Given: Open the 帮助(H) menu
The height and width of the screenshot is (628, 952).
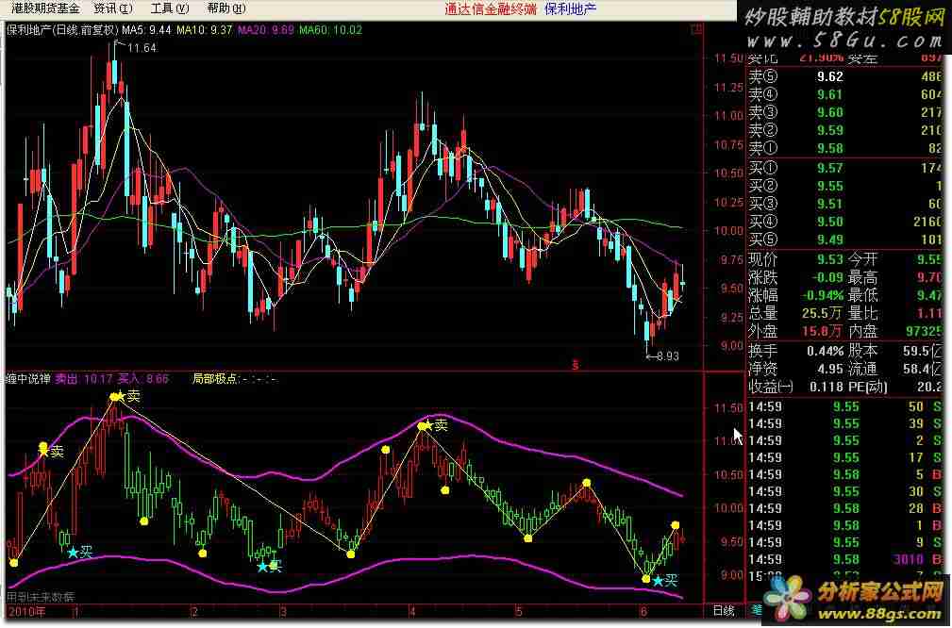Looking at the screenshot, I should pos(226,8).
